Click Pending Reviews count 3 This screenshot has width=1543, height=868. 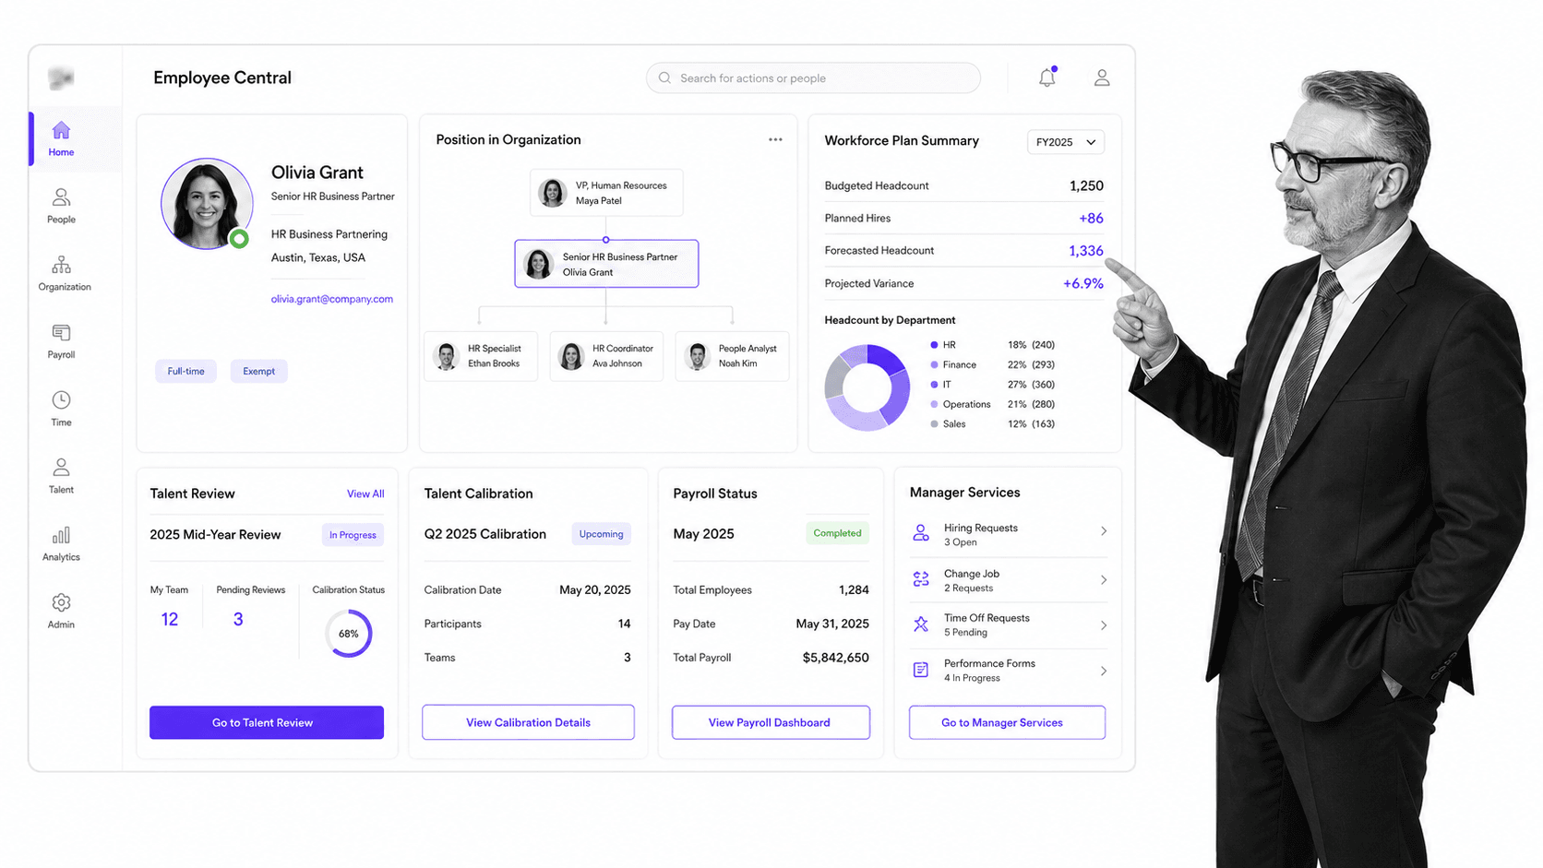pyautogui.click(x=238, y=619)
